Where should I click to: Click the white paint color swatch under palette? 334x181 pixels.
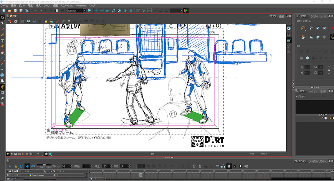pos(326,118)
